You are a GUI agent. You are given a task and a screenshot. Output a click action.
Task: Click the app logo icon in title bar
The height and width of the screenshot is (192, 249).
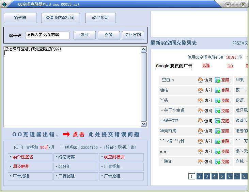point(4,4)
